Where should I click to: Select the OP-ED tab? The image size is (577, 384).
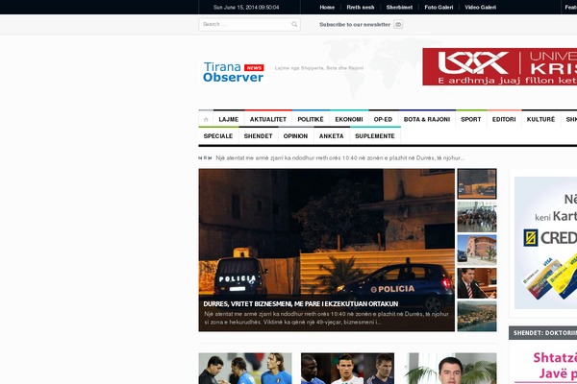383,119
